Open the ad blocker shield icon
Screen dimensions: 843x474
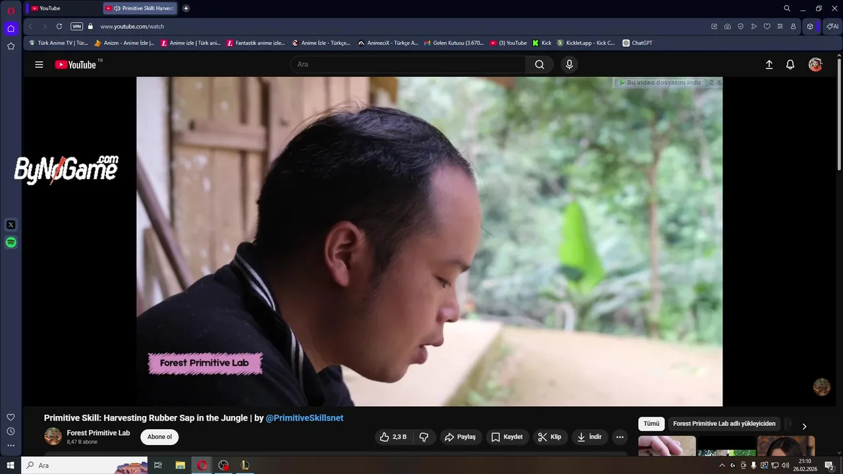(x=740, y=26)
